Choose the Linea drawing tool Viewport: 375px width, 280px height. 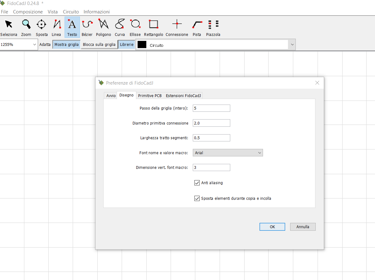(x=56, y=27)
